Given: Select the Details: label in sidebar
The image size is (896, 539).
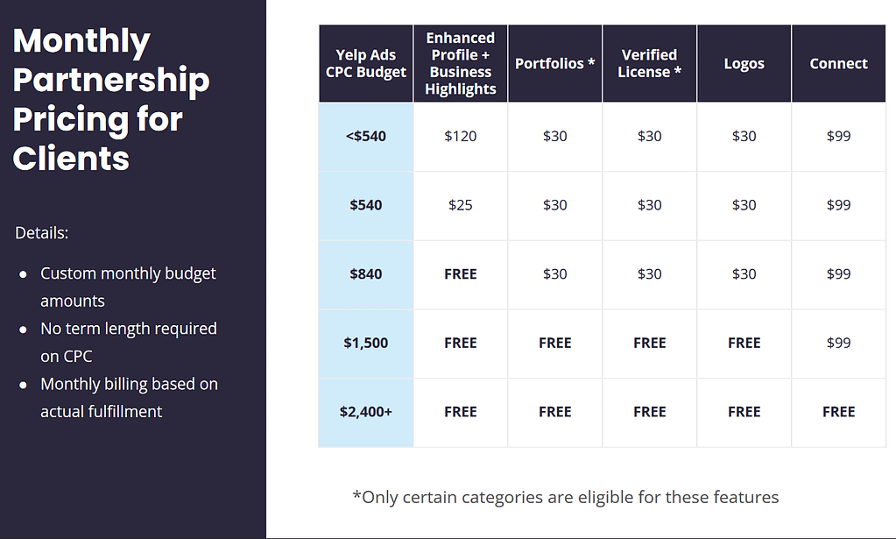Looking at the screenshot, I should 42,233.
